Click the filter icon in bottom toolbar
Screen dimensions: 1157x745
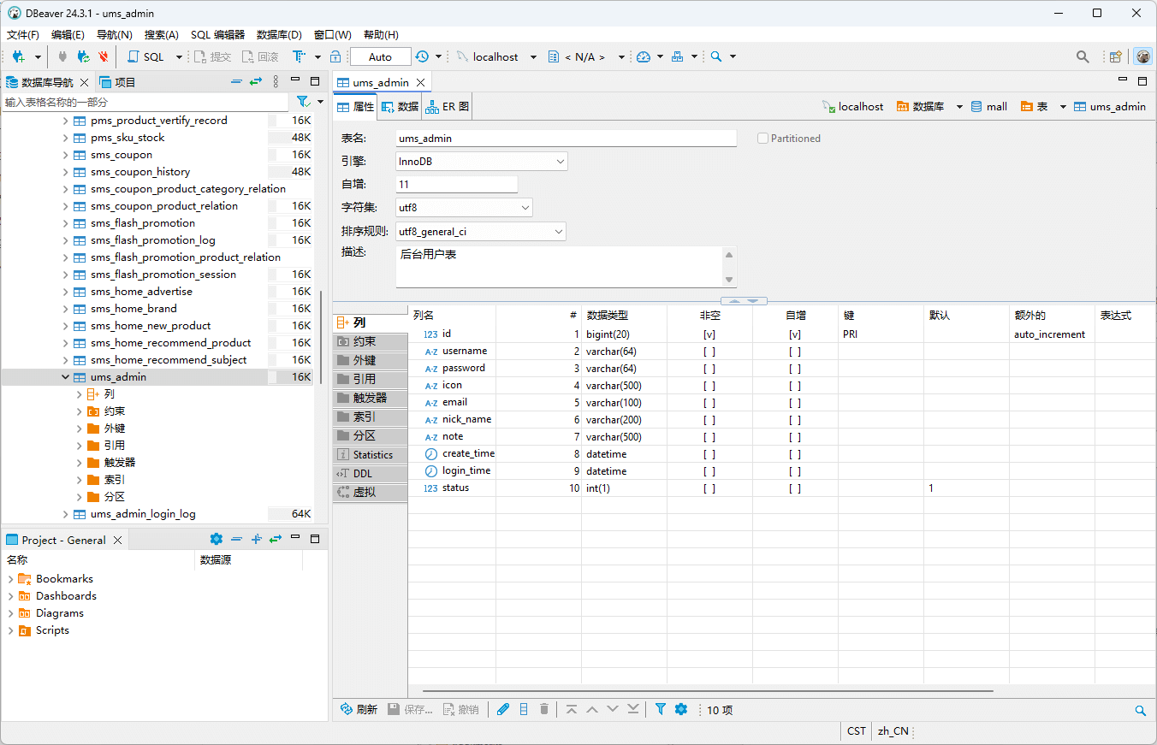[x=660, y=709]
